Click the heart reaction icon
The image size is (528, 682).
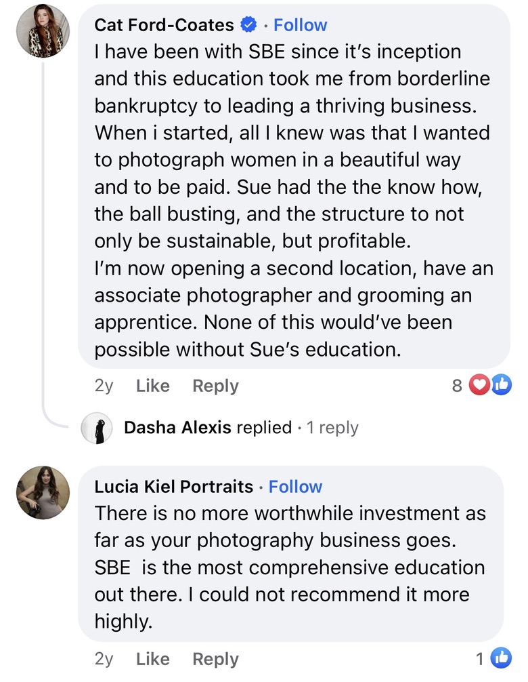pos(479,386)
